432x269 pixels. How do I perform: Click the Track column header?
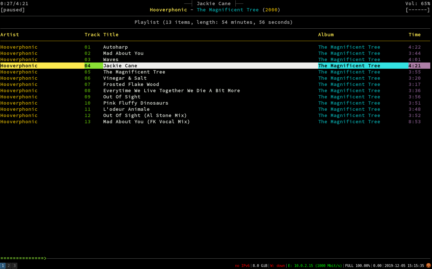pos(92,35)
